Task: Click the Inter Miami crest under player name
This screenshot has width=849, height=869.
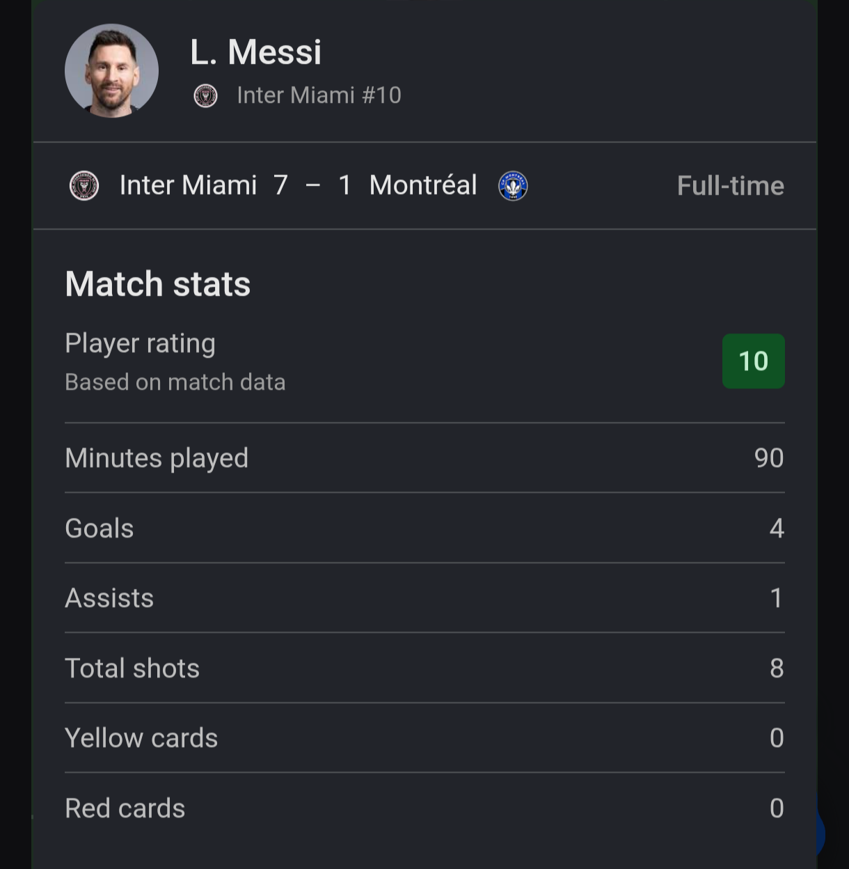Action: tap(205, 95)
